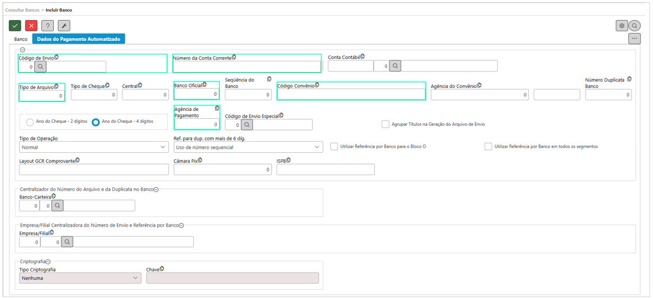Click the Central input field

(x=145, y=95)
